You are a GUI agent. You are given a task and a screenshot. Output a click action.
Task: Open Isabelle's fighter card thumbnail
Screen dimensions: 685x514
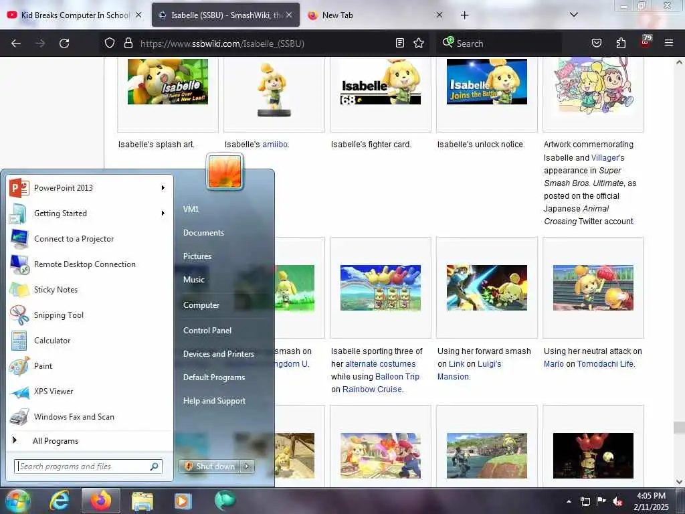[x=380, y=82]
